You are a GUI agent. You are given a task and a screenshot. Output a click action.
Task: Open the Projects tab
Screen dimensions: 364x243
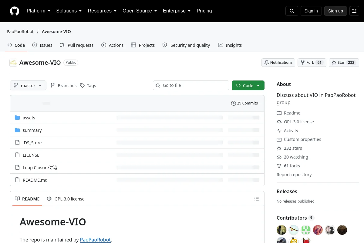pyautogui.click(x=143, y=45)
